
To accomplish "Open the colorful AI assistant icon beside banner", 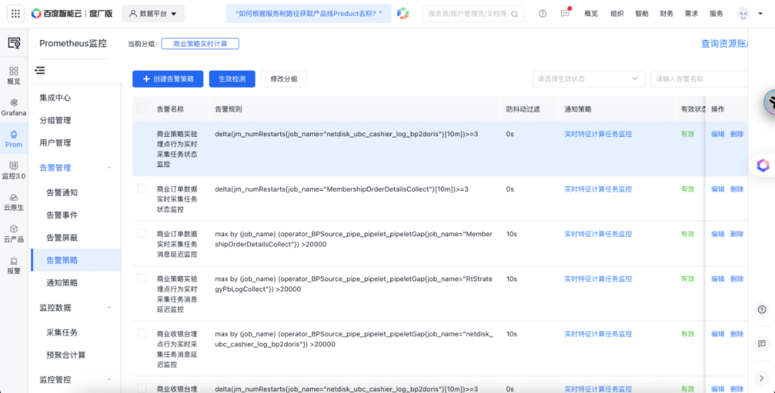I will (x=403, y=14).
